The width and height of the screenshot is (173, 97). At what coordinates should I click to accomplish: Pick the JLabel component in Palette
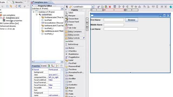pos(69,60)
